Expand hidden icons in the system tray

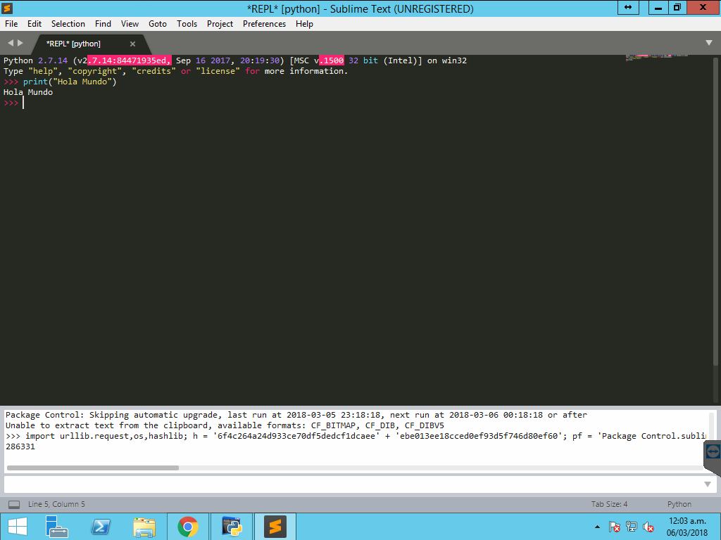pyautogui.click(x=597, y=526)
